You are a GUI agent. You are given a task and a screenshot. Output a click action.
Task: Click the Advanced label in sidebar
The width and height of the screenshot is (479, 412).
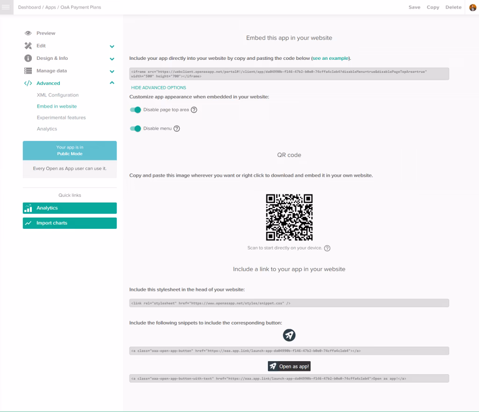coord(48,83)
